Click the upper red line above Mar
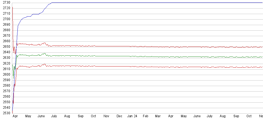The height and width of the screenshot is (120, 263). pyautogui.click(x=158, y=47)
